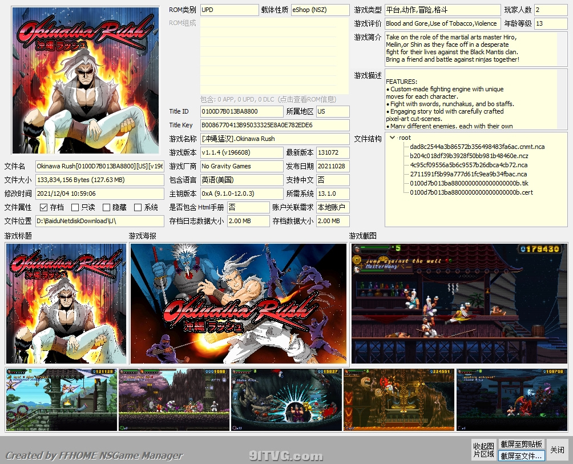
Task: Enable the 只读 read-only checkbox
Action: 75,208
